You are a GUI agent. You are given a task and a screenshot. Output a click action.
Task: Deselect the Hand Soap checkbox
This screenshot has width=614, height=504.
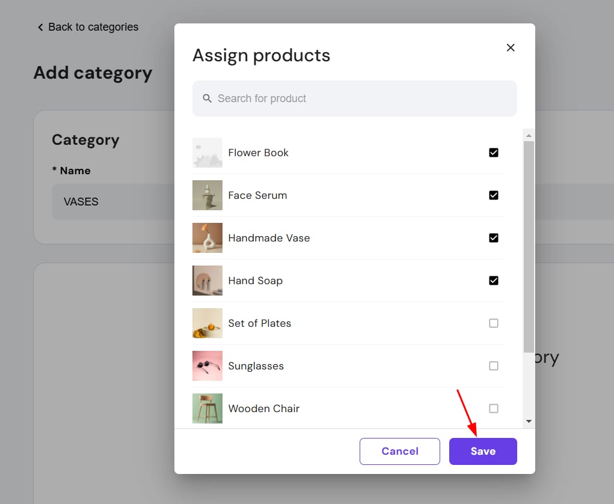point(494,281)
